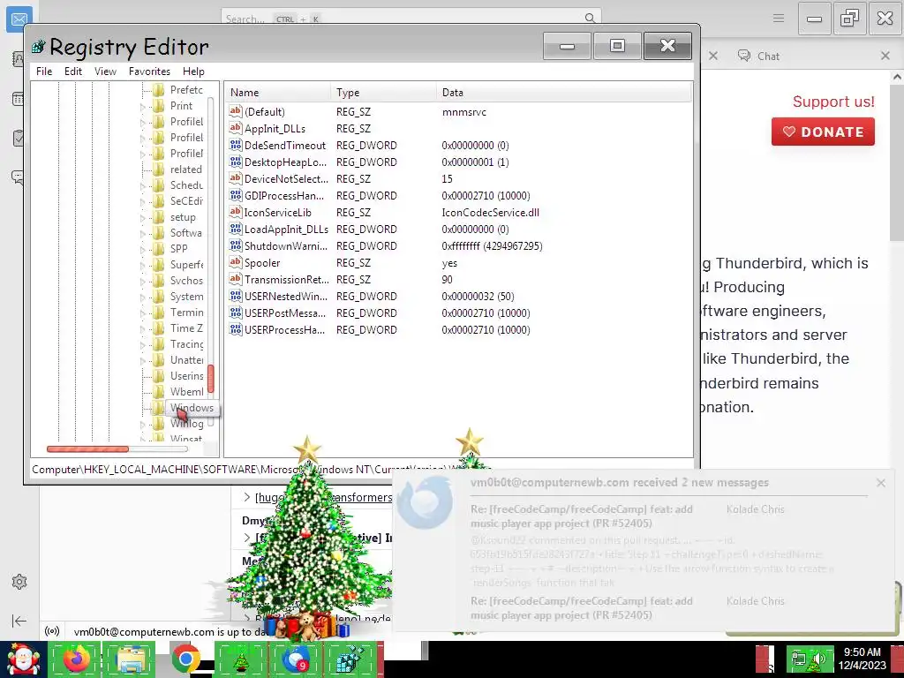Click the network tray icon
The width and height of the screenshot is (904, 678).
799,660
